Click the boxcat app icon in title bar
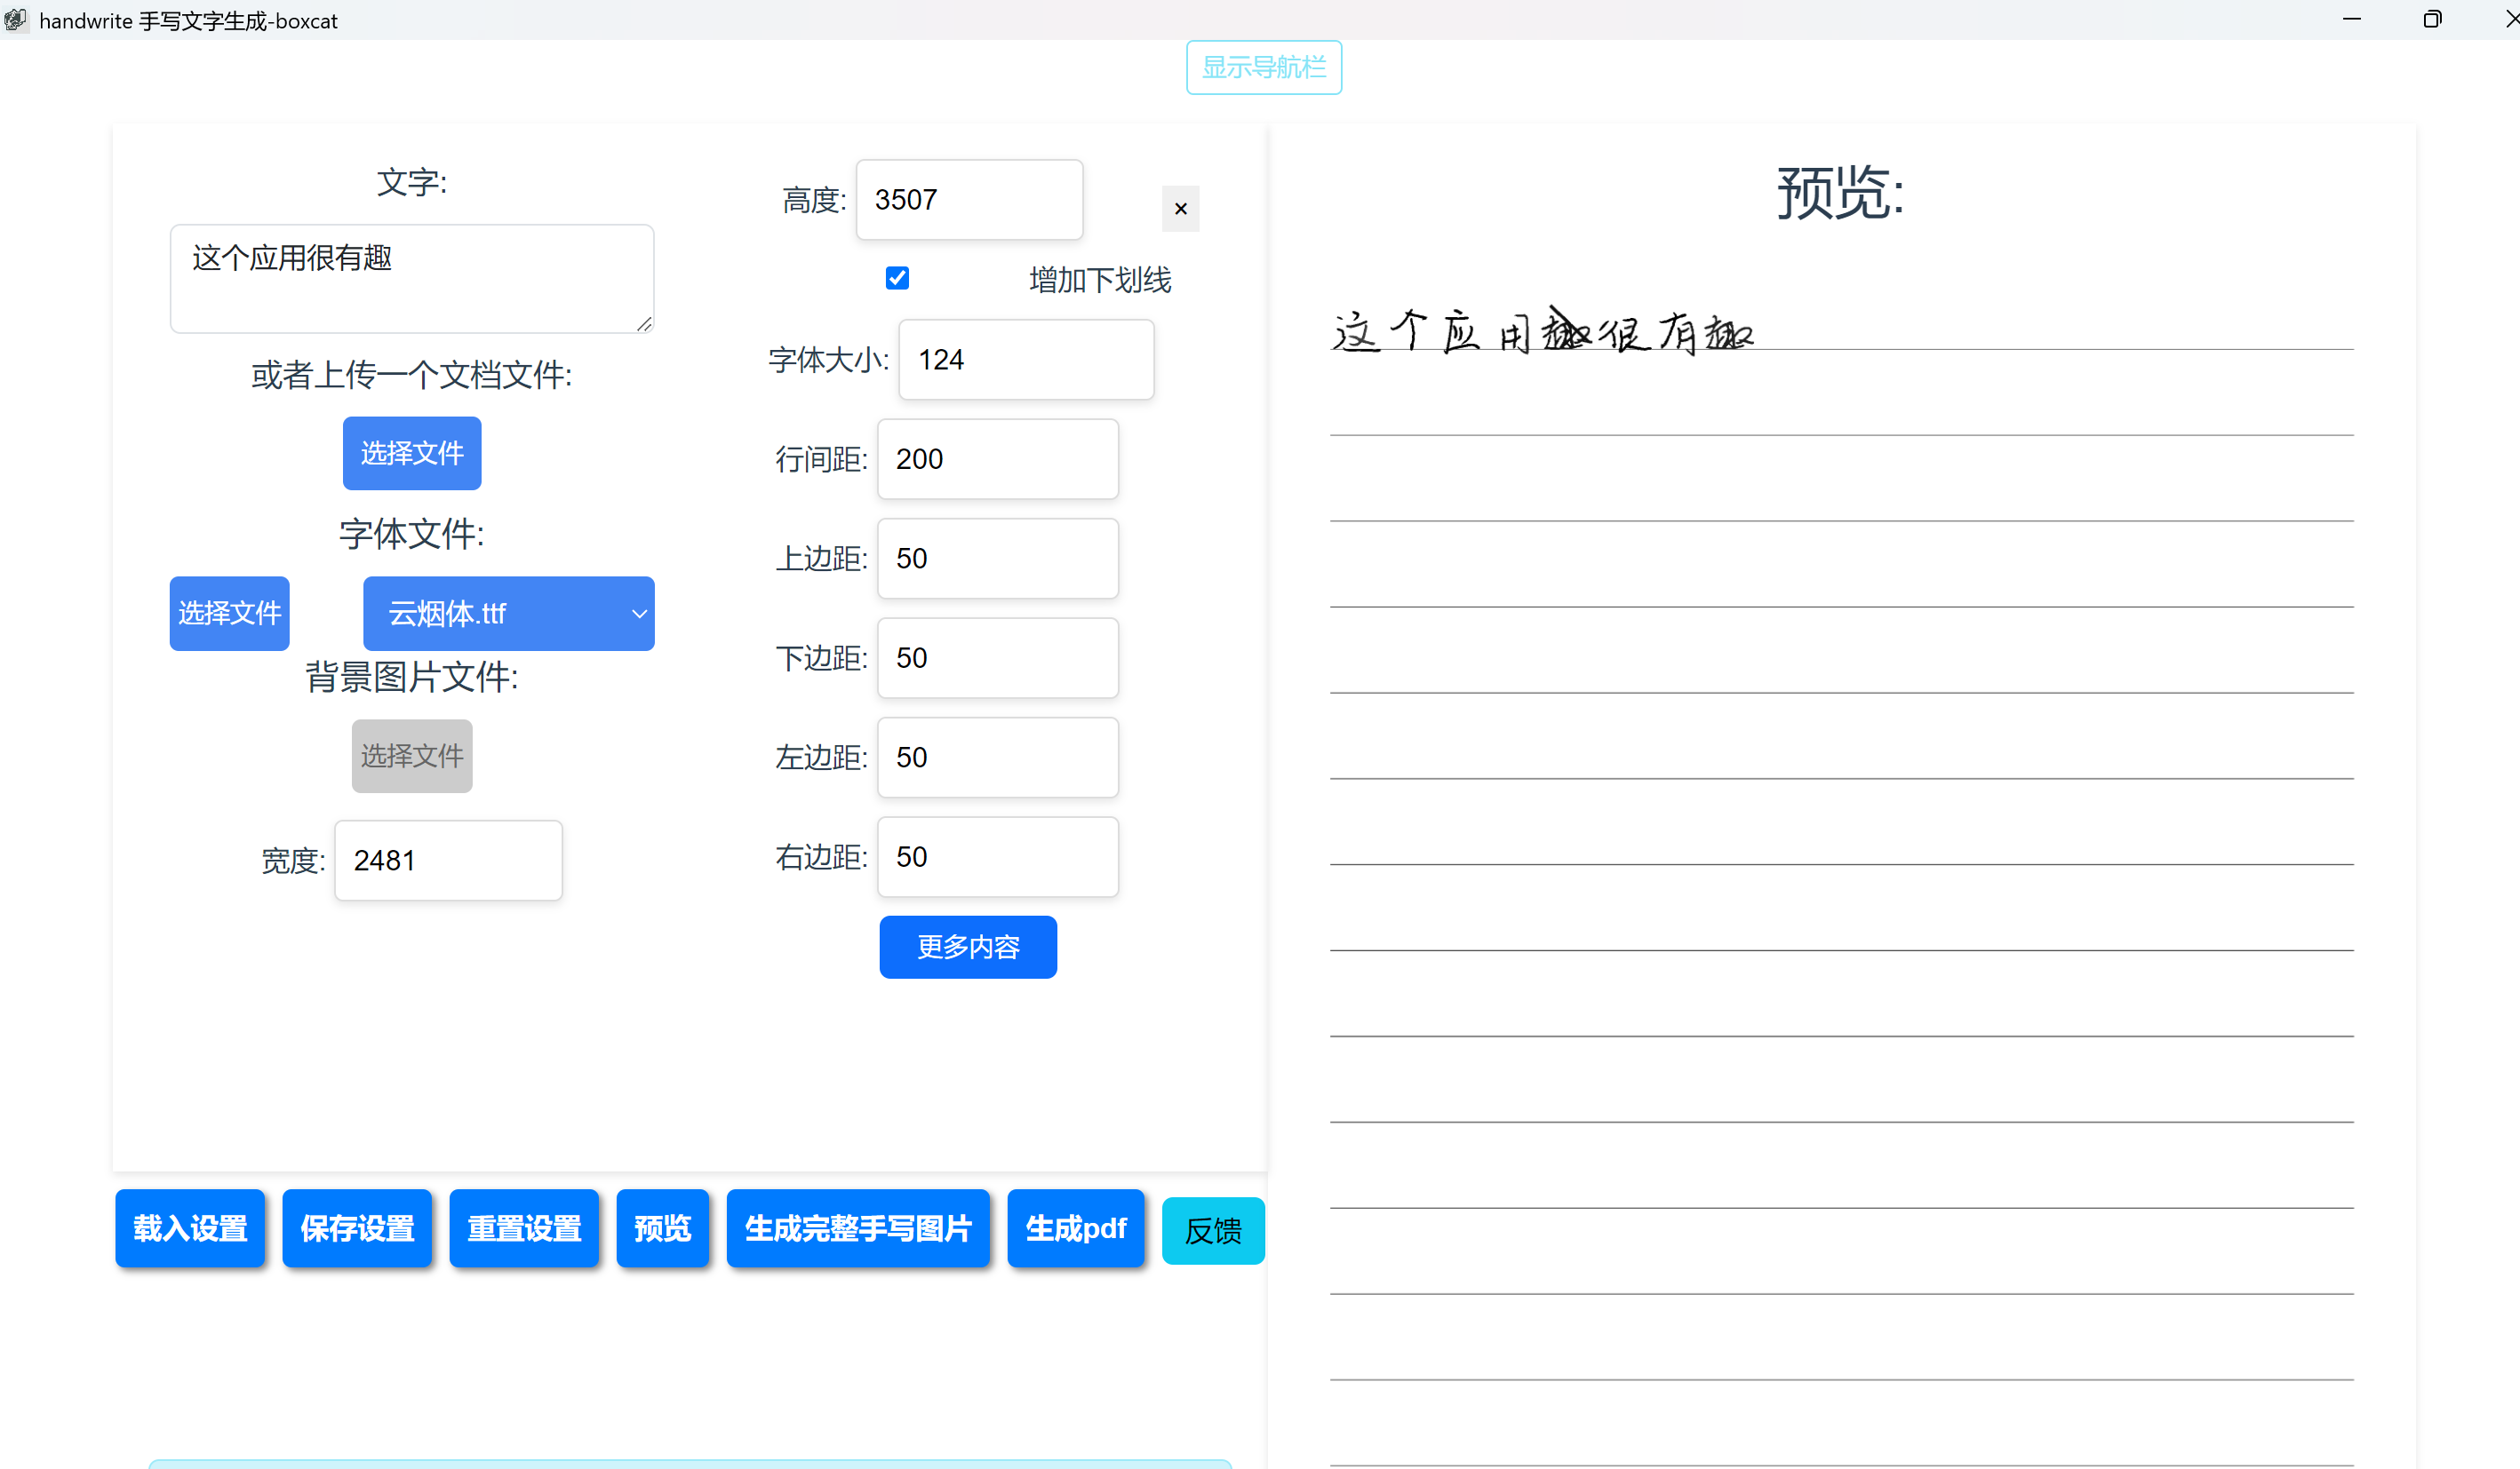Viewport: 2520px width, 1469px height. tap(15, 20)
